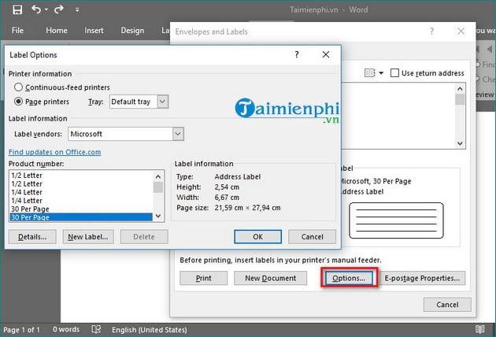Toggle the Use return address checkbox
The image size is (496, 337).
coord(394,73)
